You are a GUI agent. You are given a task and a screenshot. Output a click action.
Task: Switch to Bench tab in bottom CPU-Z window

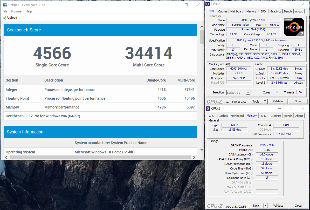tap(288, 116)
